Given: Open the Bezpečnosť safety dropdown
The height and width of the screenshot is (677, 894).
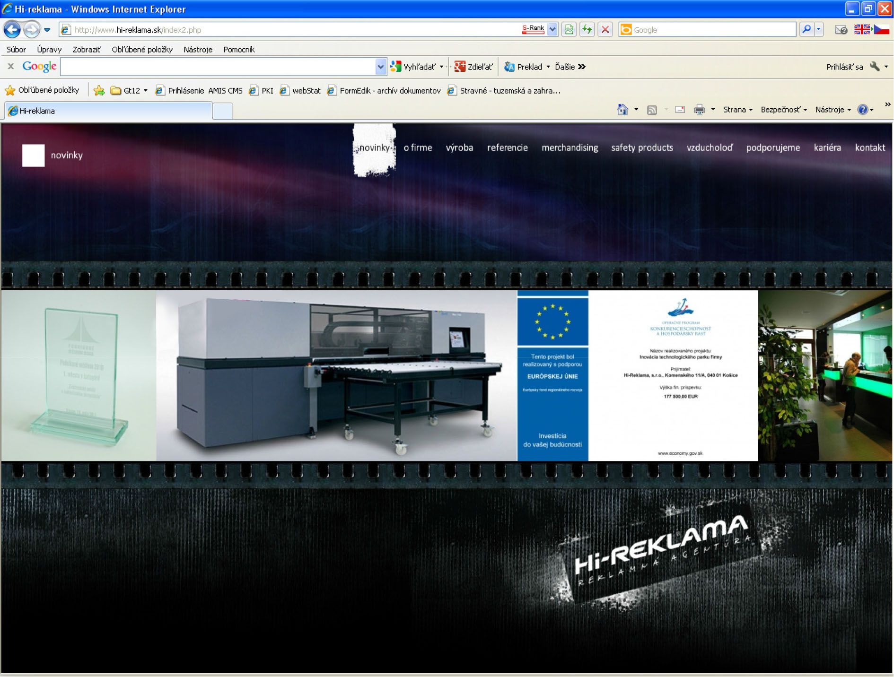Looking at the screenshot, I should pyautogui.click(x=784, y=110).
